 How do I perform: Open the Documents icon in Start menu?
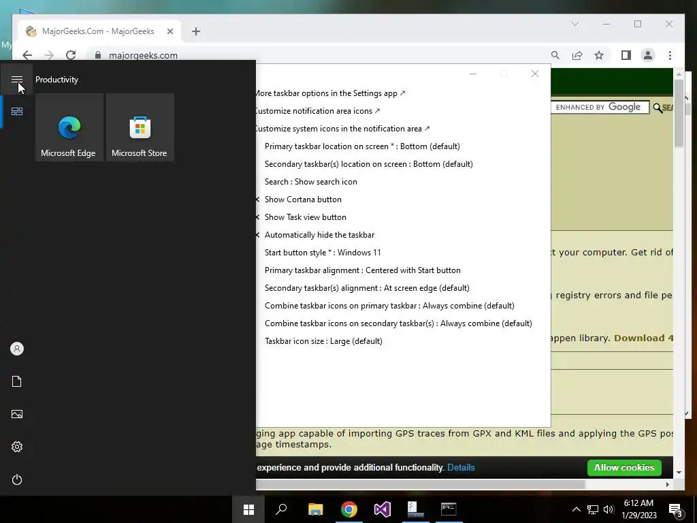coord(17,381)
